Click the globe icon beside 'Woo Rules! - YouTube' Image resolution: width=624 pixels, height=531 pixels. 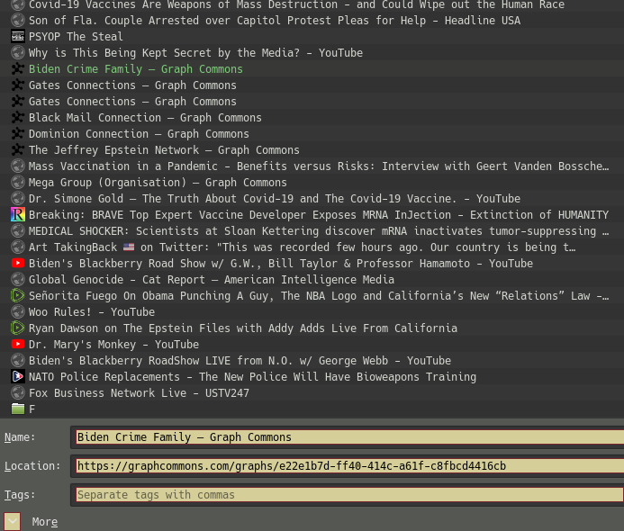click(17, 311)
